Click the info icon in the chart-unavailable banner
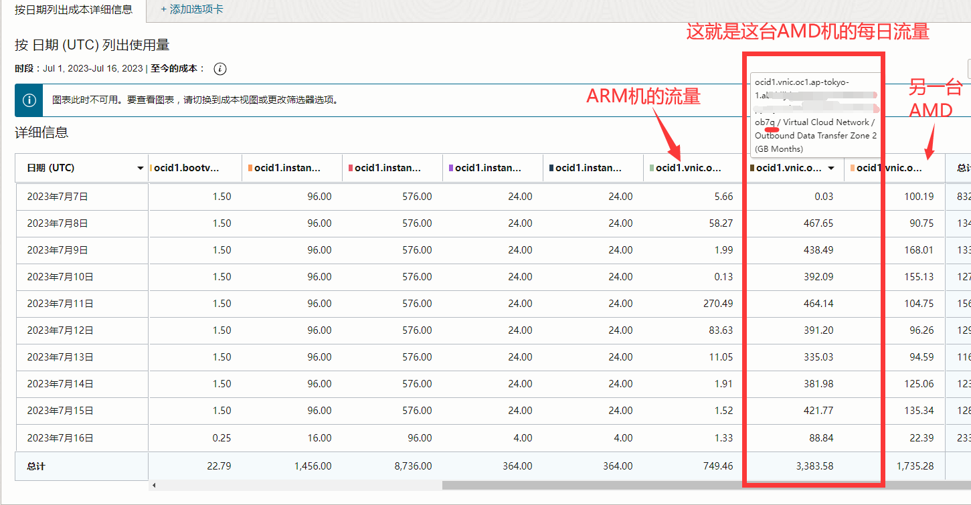Screen dimensions: 971x505 click(x=29, y=100)
